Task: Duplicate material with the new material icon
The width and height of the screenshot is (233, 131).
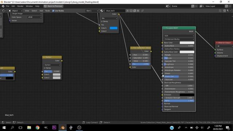Action: 134,11
